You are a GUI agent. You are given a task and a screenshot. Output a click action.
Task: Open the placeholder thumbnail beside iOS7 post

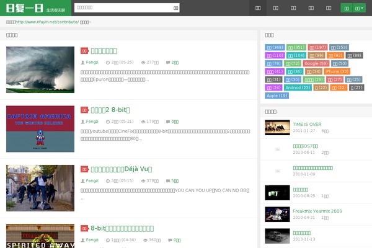tap(277, 149)
